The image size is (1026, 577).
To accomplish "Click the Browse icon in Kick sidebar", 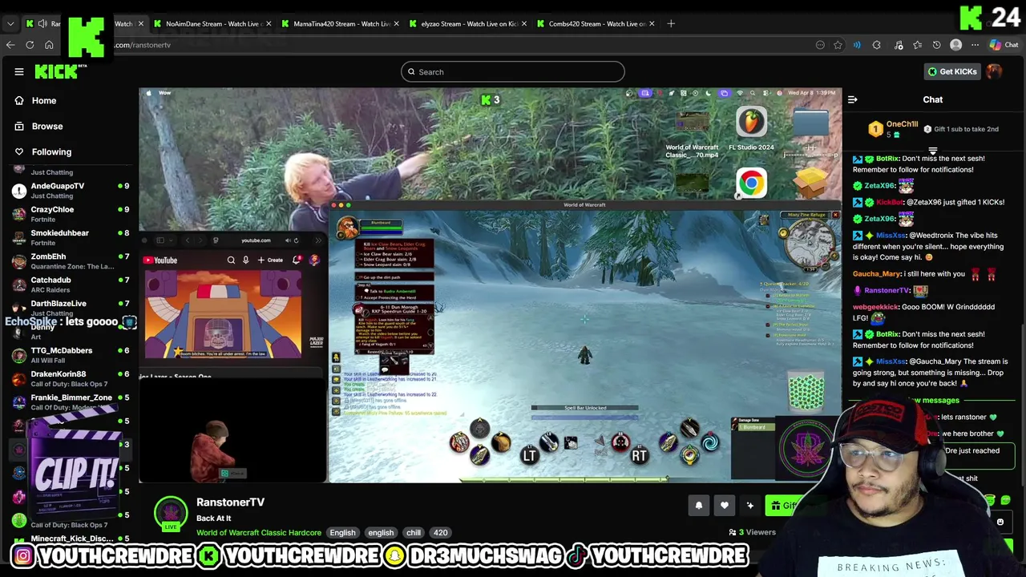I will 19,126.
